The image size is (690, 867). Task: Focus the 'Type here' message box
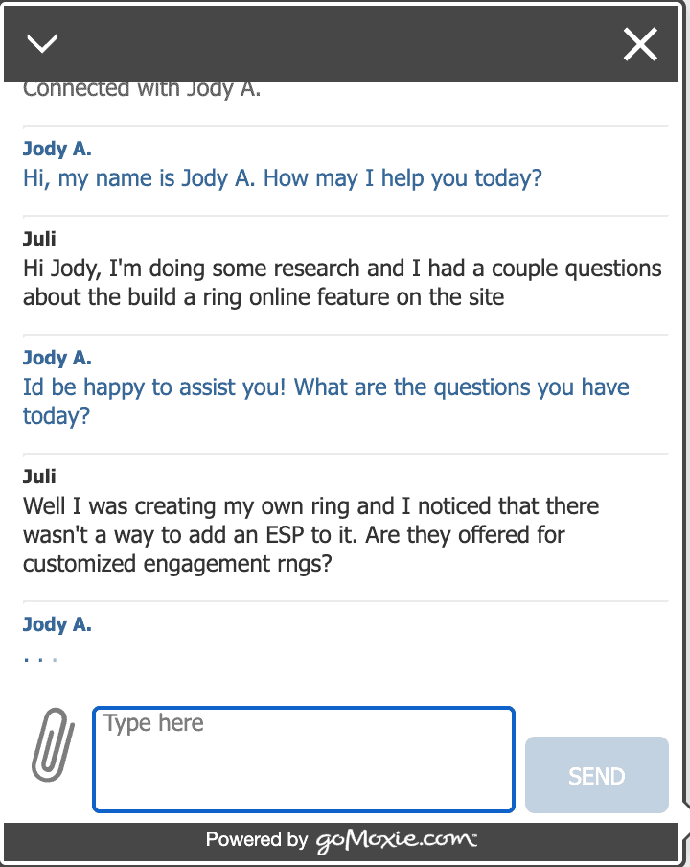point(303,759)
